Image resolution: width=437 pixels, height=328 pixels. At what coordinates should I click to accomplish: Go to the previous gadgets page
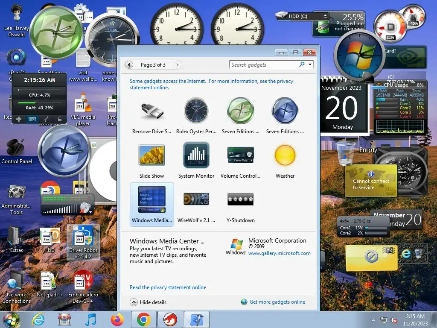(129, 65)
